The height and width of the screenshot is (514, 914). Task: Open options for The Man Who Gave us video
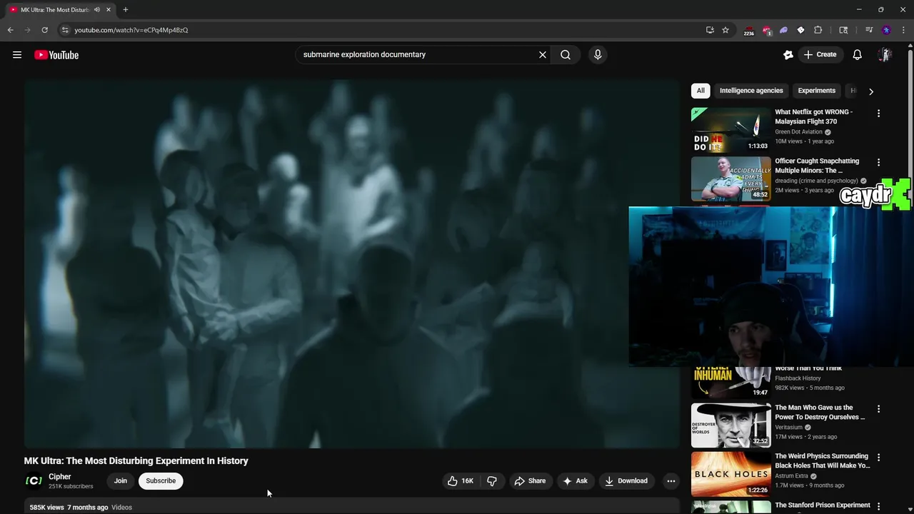[x=878, y=409]
